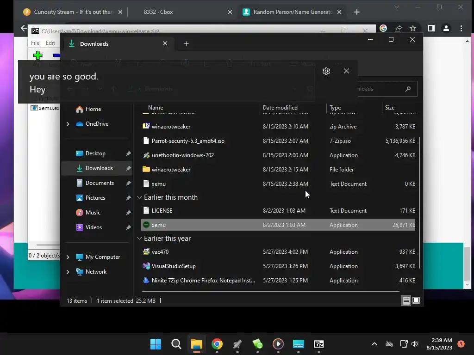The width and height of the screenshot is (474, 355).
Task: Open 7-Zip from the taskbar
Action: coord(319,344)
